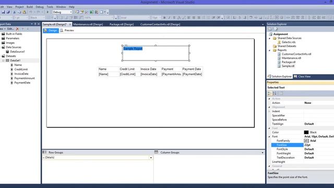
Task: Click second toolbar icon in Solution Explorer
Action: [x=276, y=29]
